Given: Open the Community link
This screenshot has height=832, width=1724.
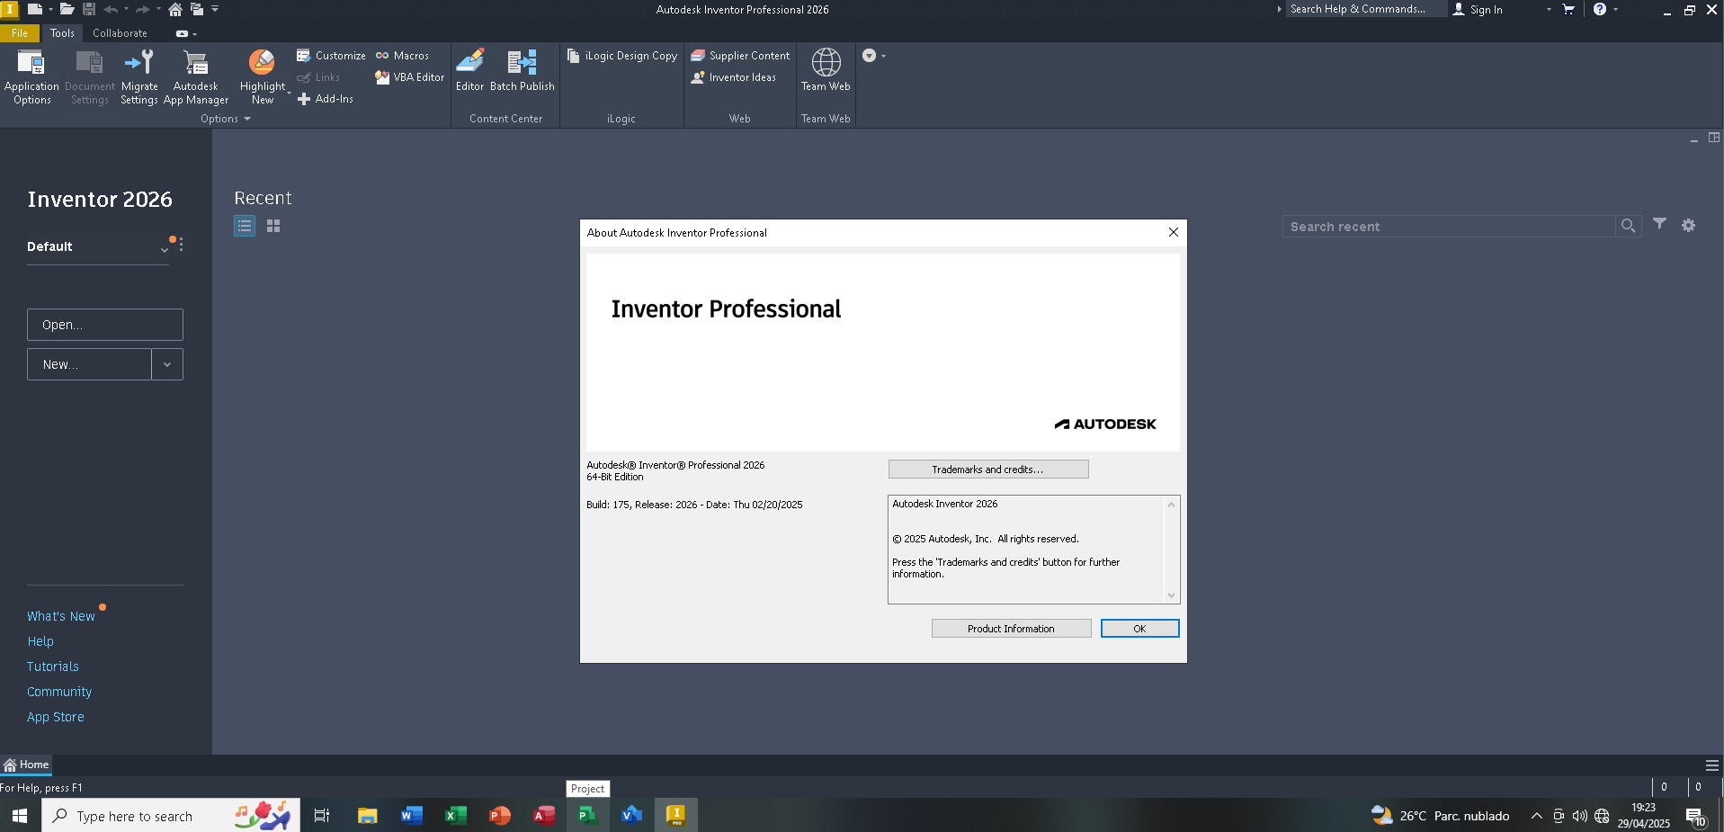Looking at the screenshot, I should point(59,692).
